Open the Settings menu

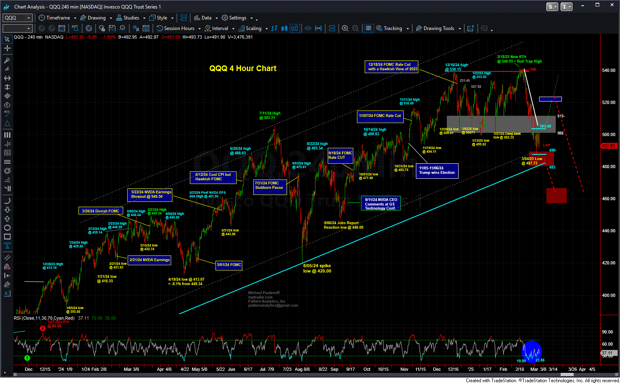click(x=237, y=18)
